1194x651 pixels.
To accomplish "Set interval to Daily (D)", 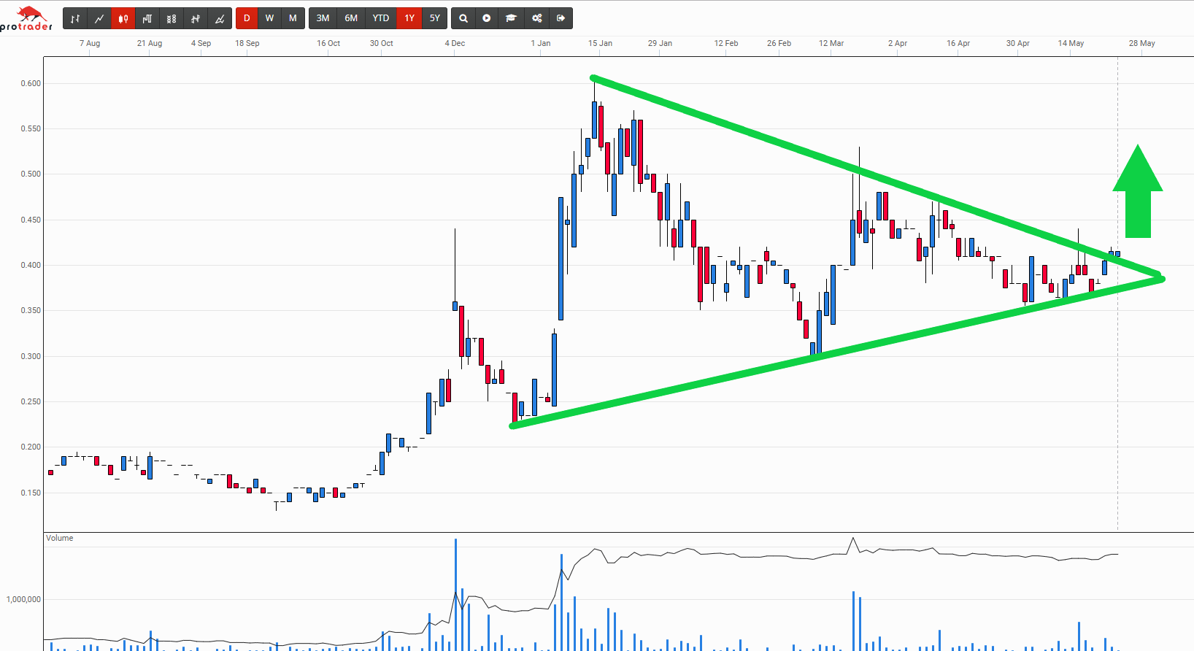I will pos(247,18).
